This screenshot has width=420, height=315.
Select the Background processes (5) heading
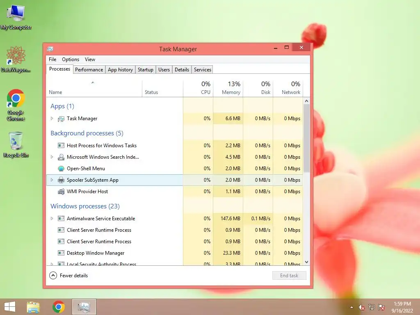click(x=87, y=133)
